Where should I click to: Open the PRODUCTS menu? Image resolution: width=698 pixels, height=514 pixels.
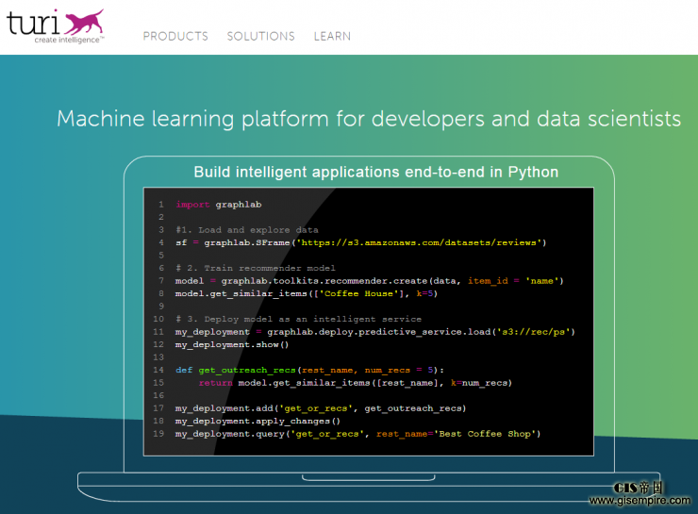pos(175,36)
